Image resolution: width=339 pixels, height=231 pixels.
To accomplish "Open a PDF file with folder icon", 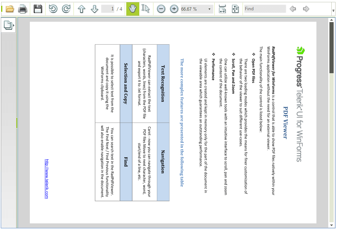I will [10, 9].
